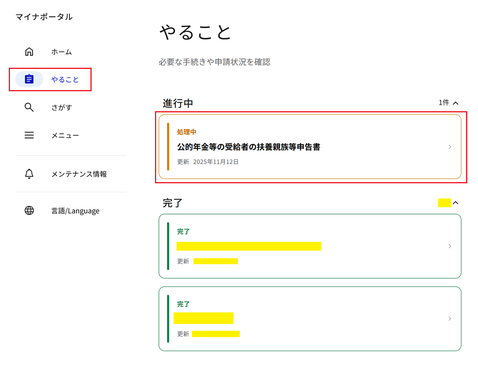Click the globe icon for 言語/Language

coord(29,211)
